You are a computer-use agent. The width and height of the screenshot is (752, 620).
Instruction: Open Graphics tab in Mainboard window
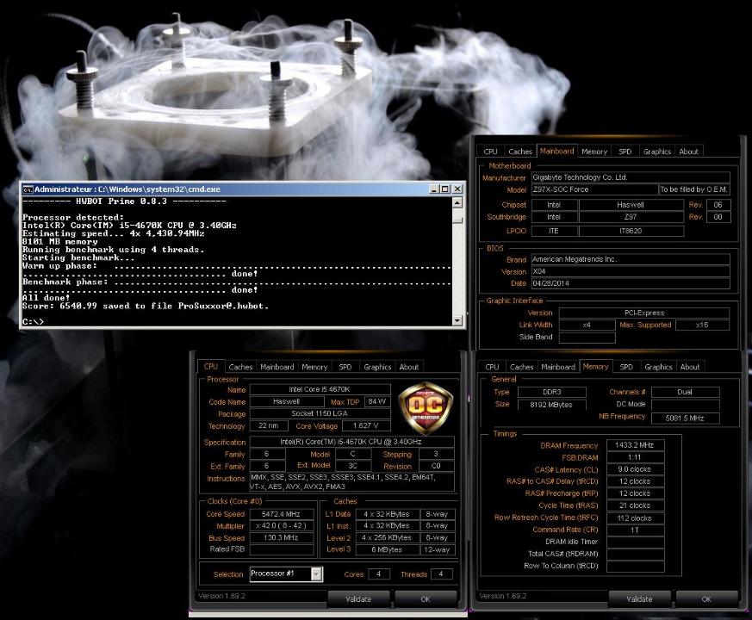coord(657,152)
